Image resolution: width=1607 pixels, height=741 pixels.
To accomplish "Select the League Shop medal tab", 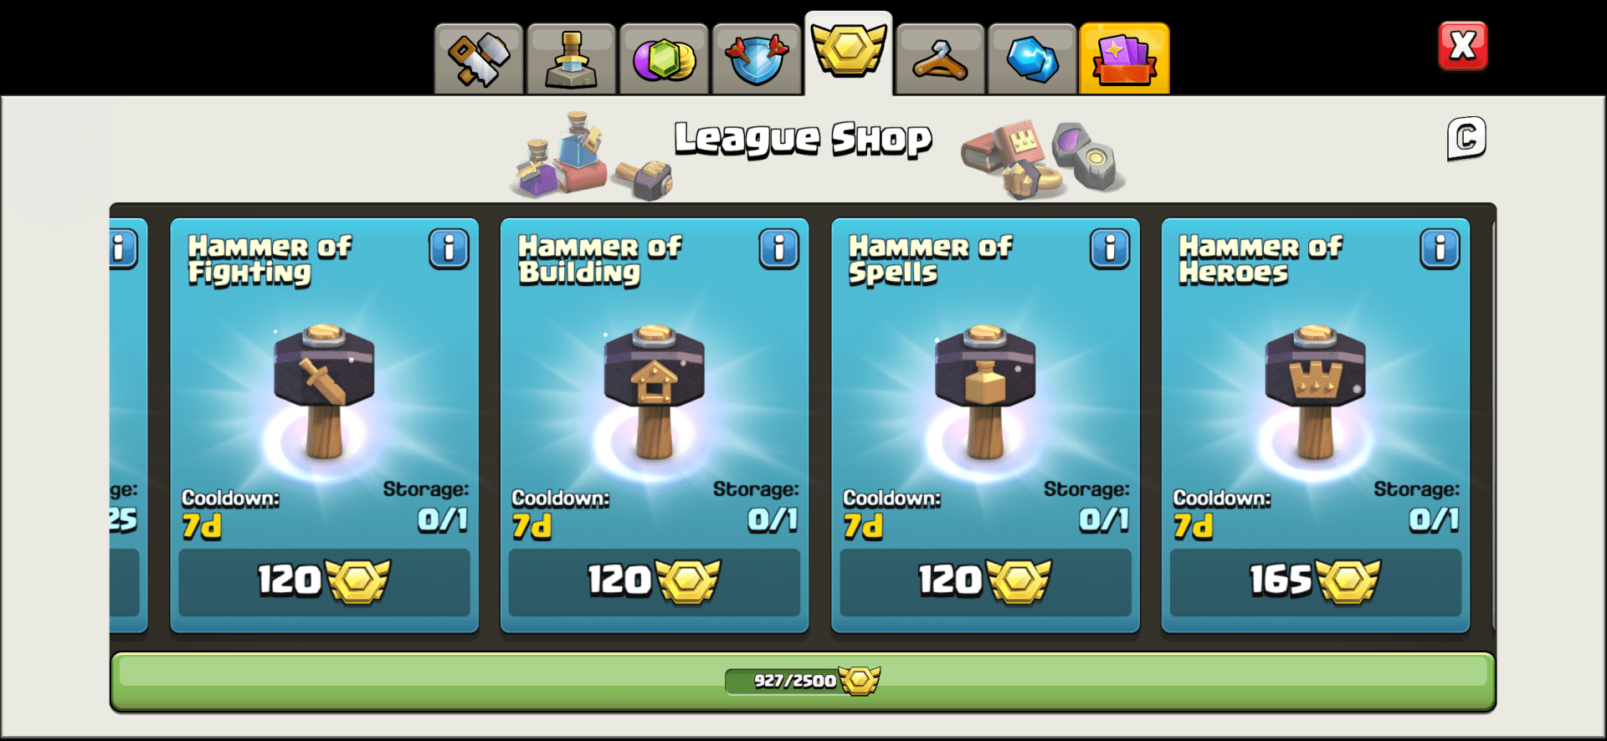I will click(x=849, y=52).
